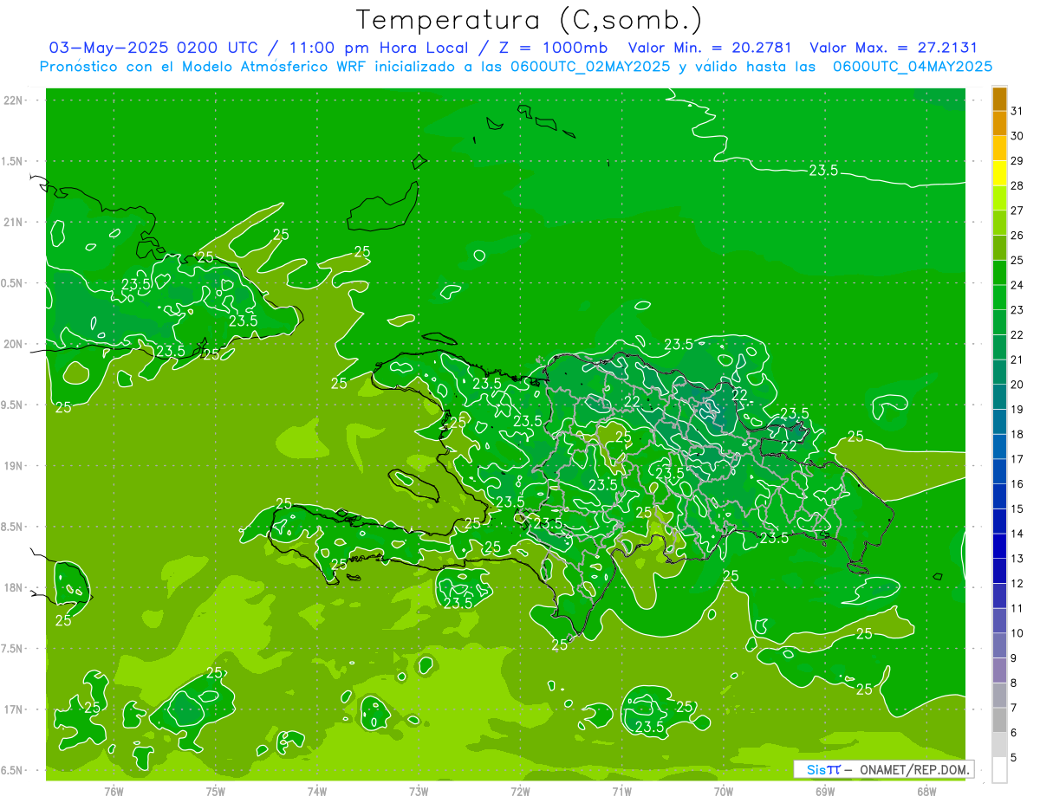Click the '70W' longitude label

point(724,792)
